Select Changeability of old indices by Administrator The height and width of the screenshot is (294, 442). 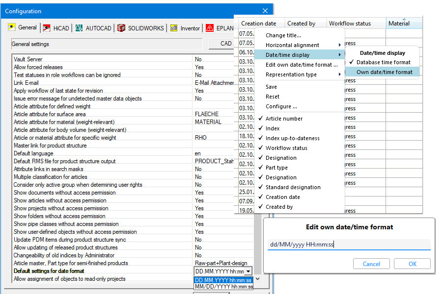[103, 255]
